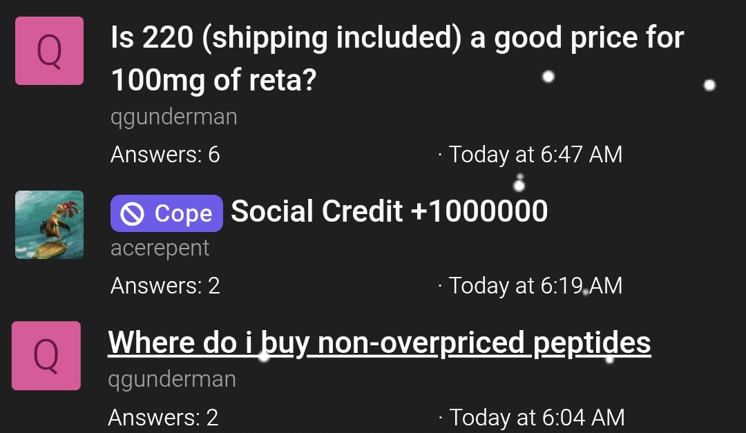This screenshot has width=746, height=433.
Task: Click "100mg of reta?" title line
Action: pyautogui.click(x=213, y=81)
